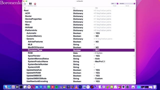160x90 pixels.
Task: Click the window's vertical scrollbar
Action: pos(135,44)
